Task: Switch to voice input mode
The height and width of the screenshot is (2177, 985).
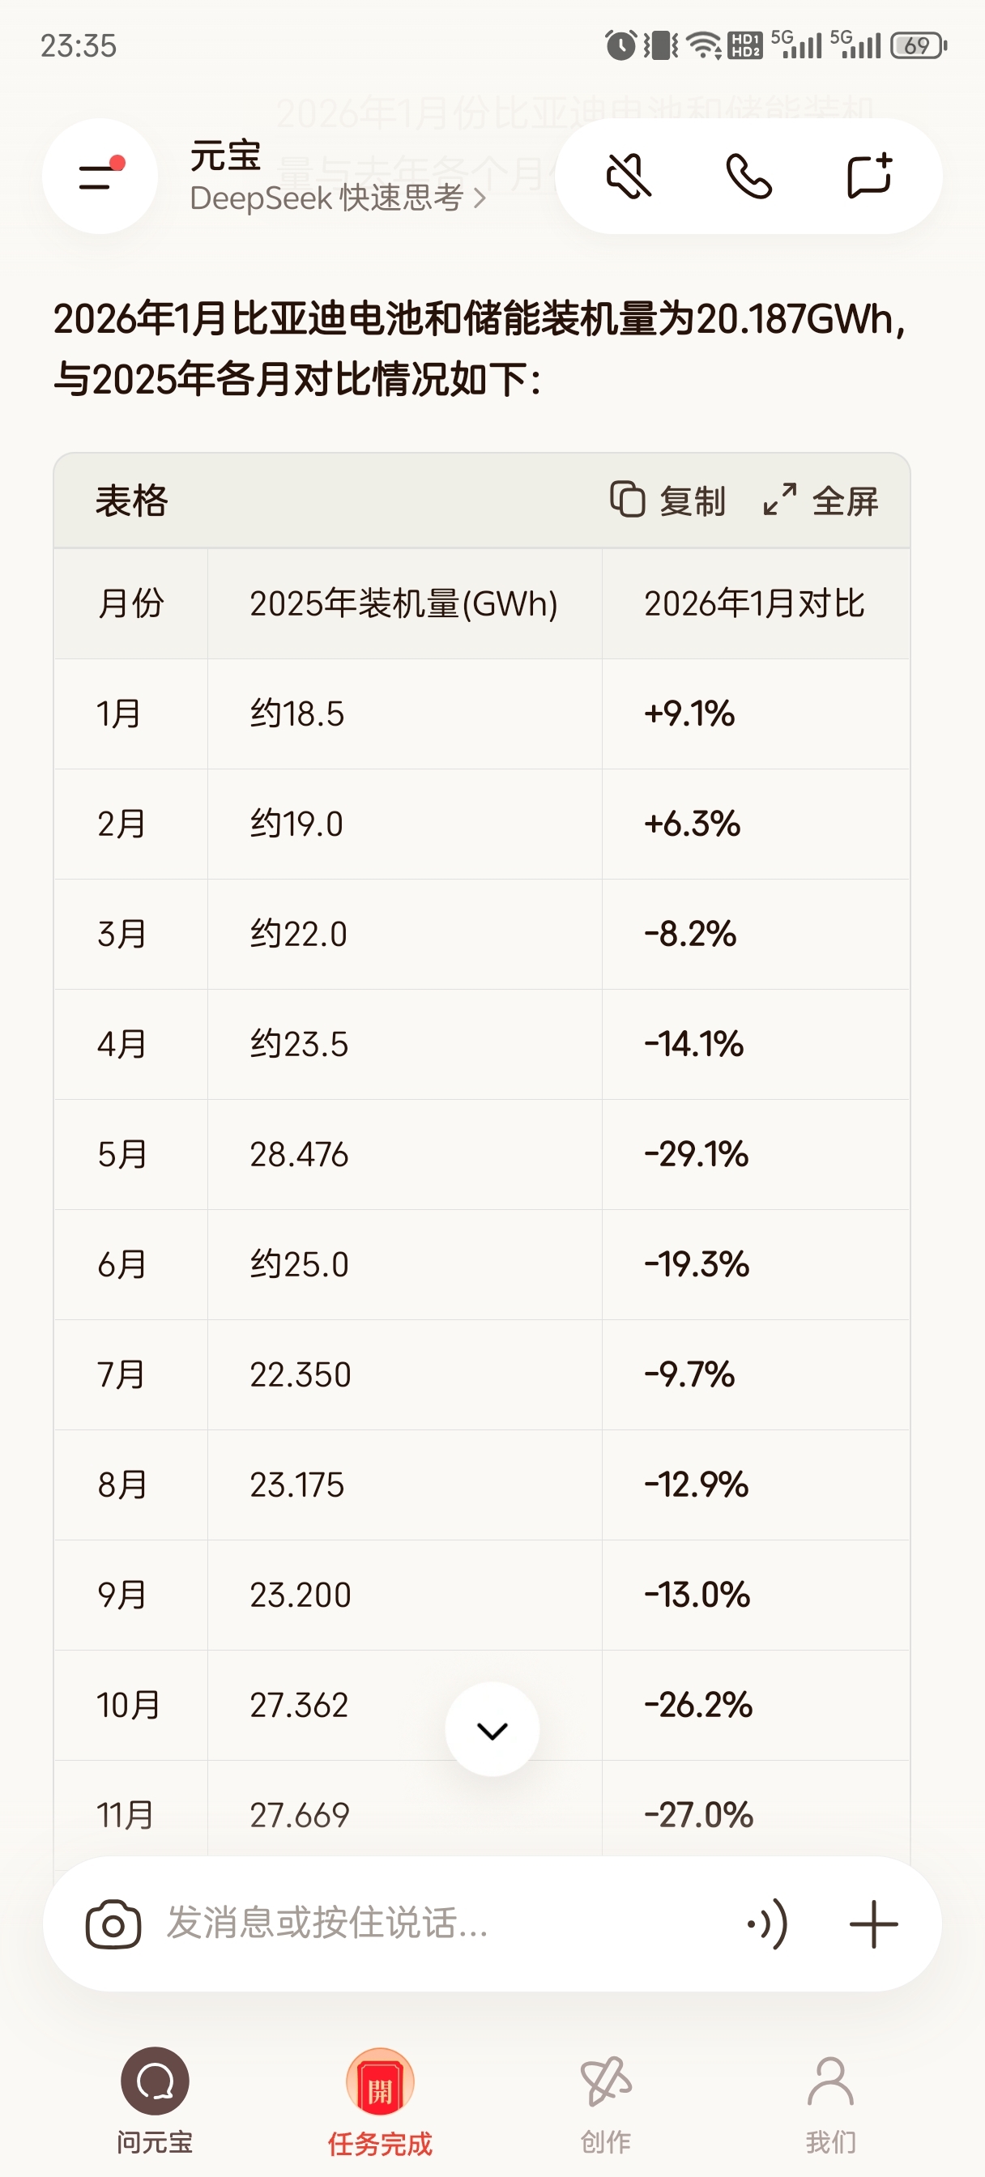Action: click(768, 1925)
